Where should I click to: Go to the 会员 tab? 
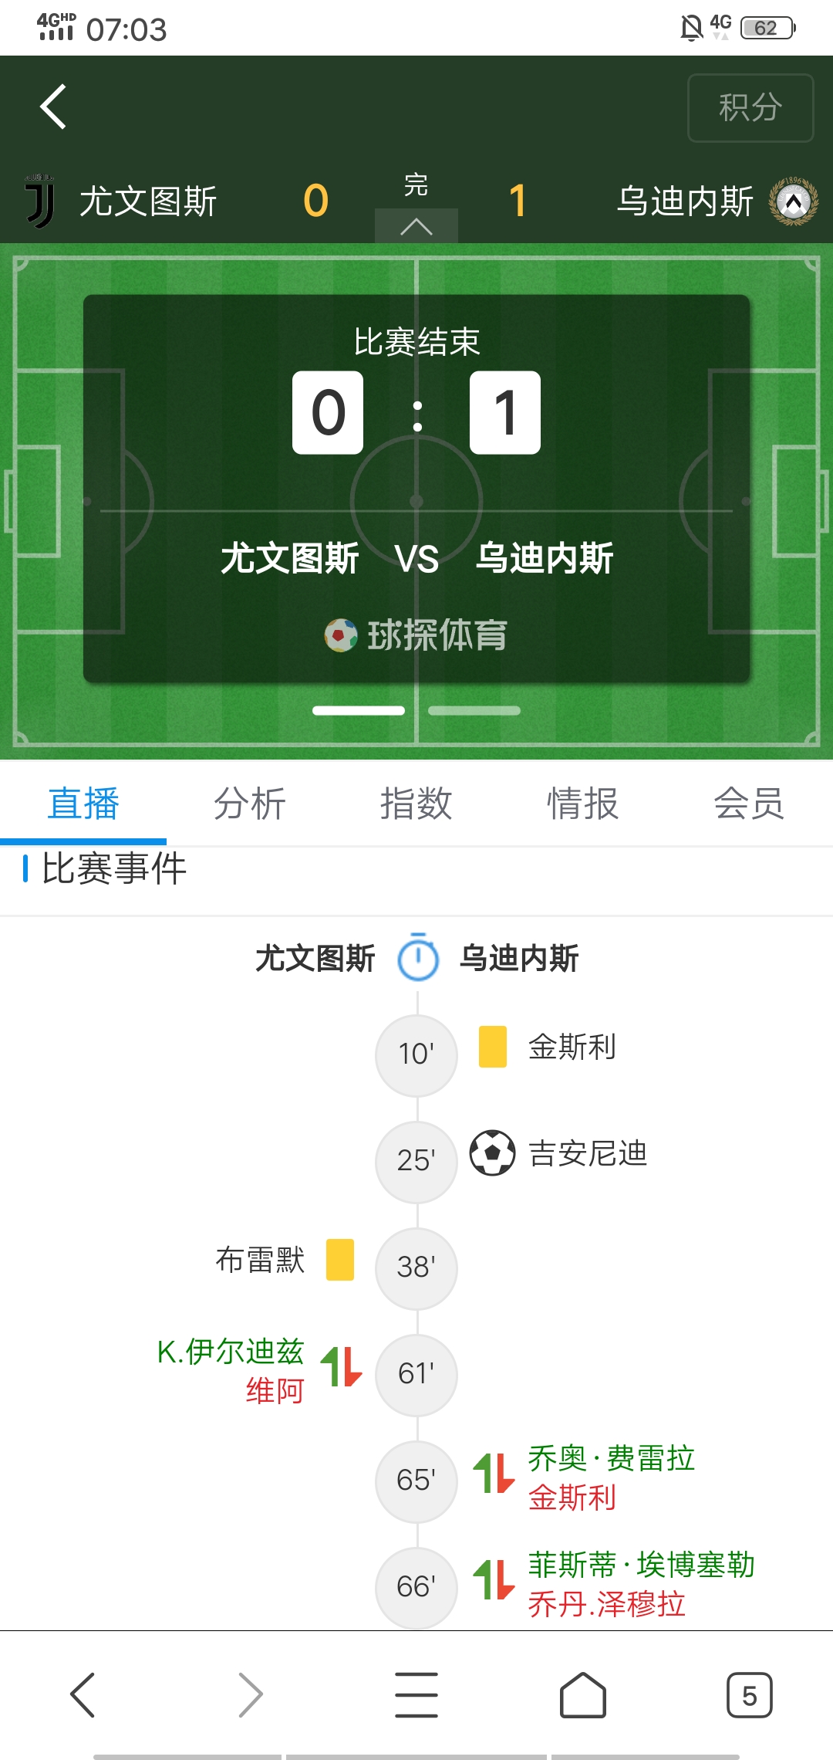pos(749,804)
